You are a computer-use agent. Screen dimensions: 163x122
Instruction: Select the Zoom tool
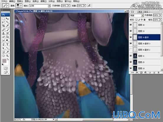tap(7, 56)
